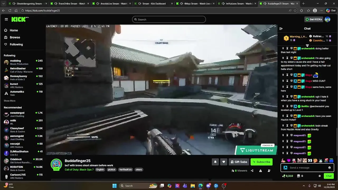The height and width of the screenshot is (190, 338).
Task: Expand followed channels with Show More
Action: (10, 101)
